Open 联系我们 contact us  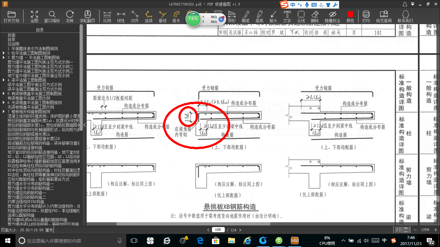click(x=406, y=17)
